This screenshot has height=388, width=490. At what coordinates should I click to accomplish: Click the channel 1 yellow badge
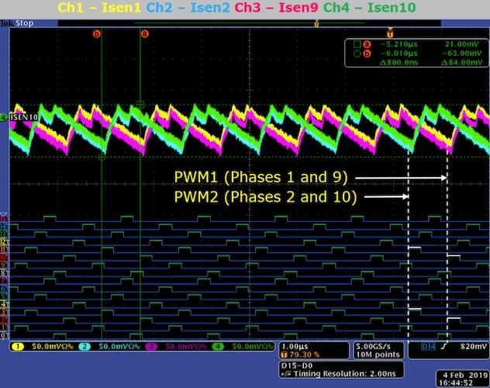click(x=18, y=346)
